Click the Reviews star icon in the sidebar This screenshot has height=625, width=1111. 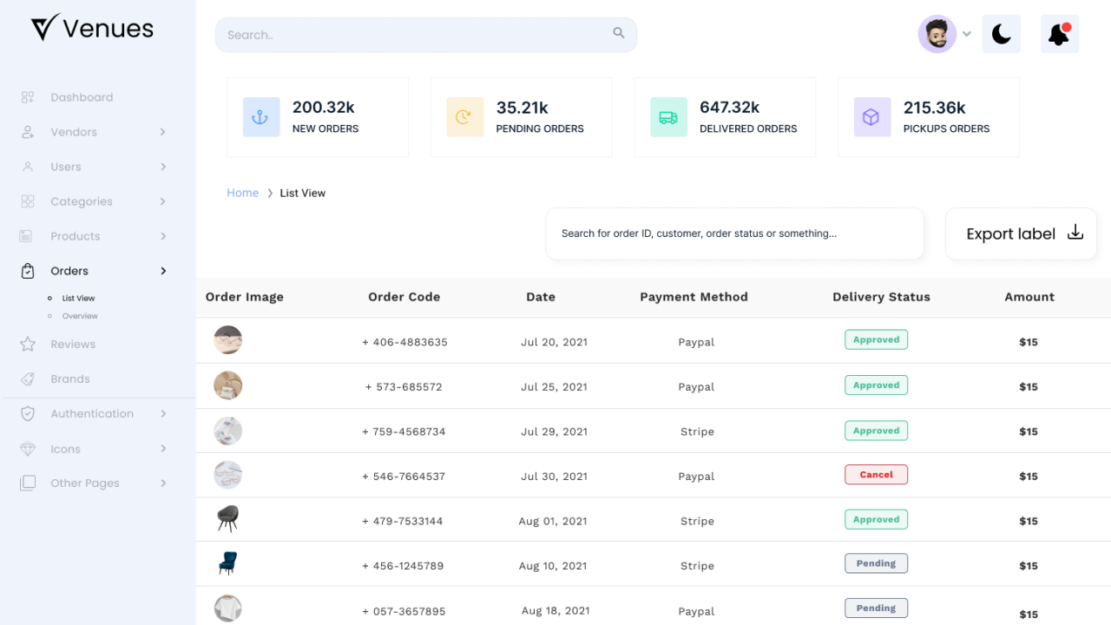click(28, 345)
